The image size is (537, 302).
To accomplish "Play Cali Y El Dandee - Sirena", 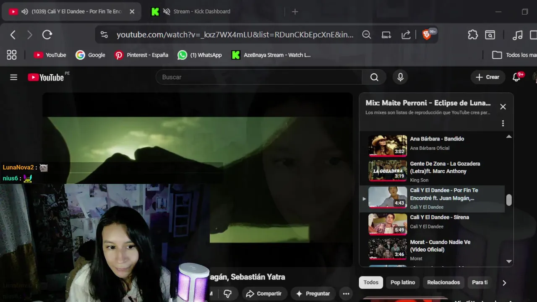I will [x=436, y=224].
